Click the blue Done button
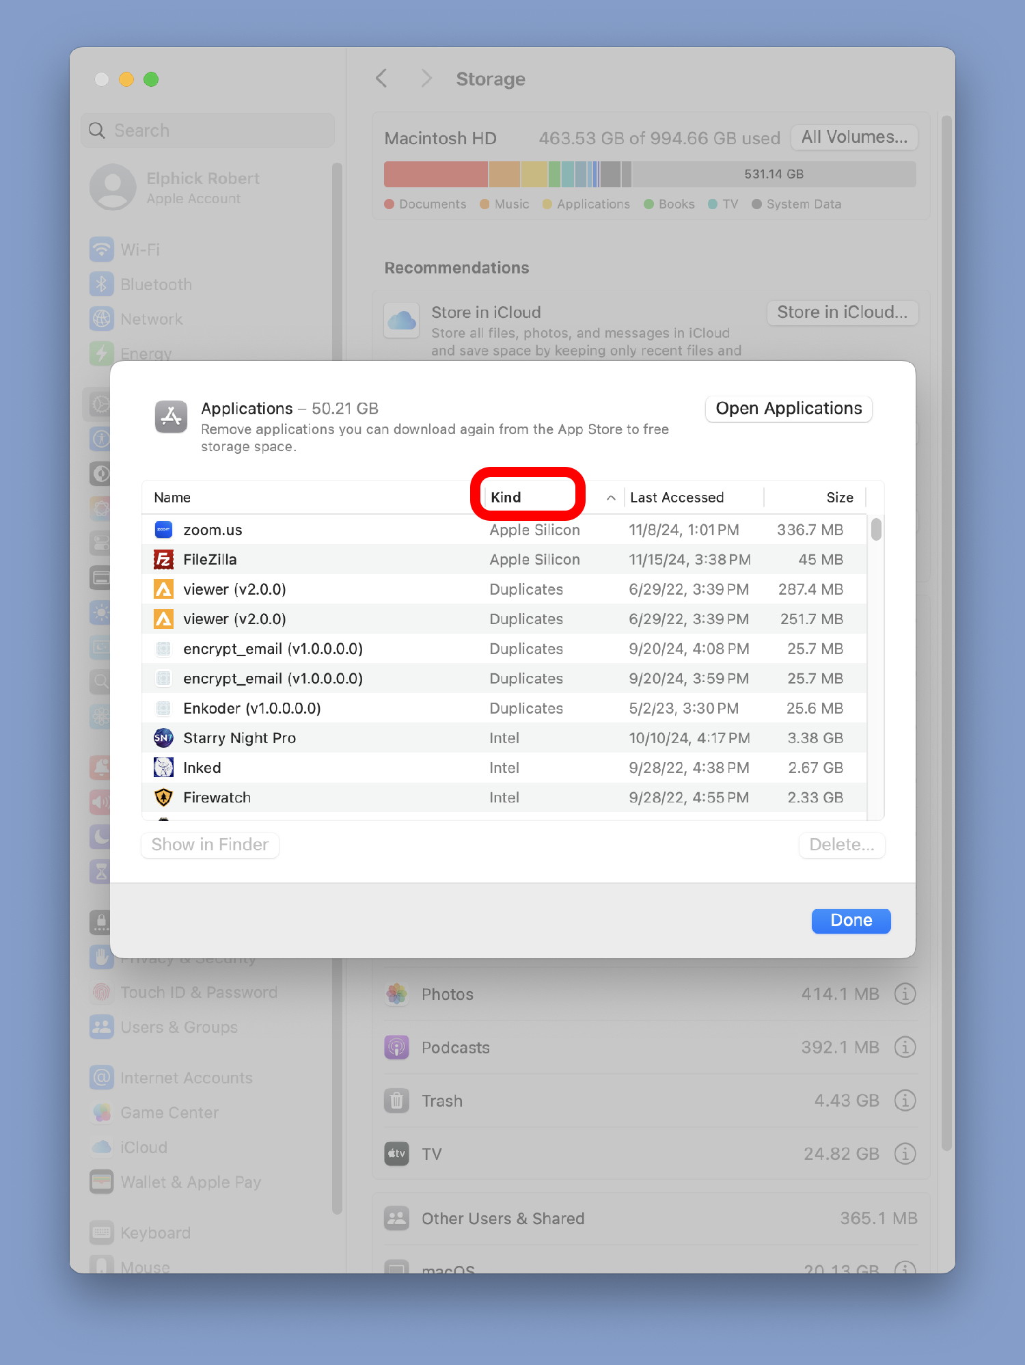 click(851, 921)
